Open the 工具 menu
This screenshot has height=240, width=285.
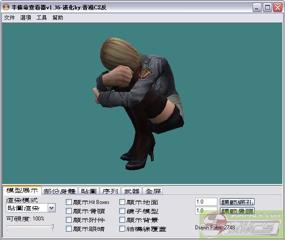click(x=41, y=18)
